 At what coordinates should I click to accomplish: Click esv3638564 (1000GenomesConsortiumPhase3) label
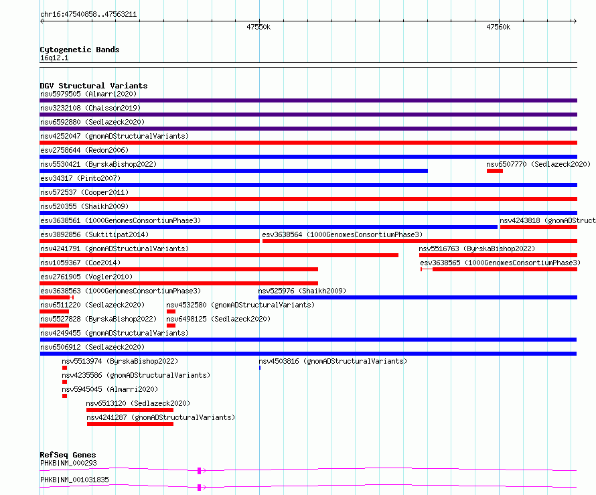tap(342, 234)
